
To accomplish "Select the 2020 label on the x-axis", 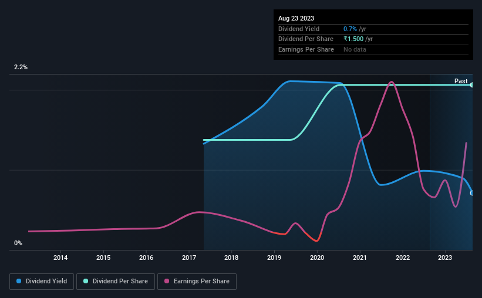I will (317, 258).
